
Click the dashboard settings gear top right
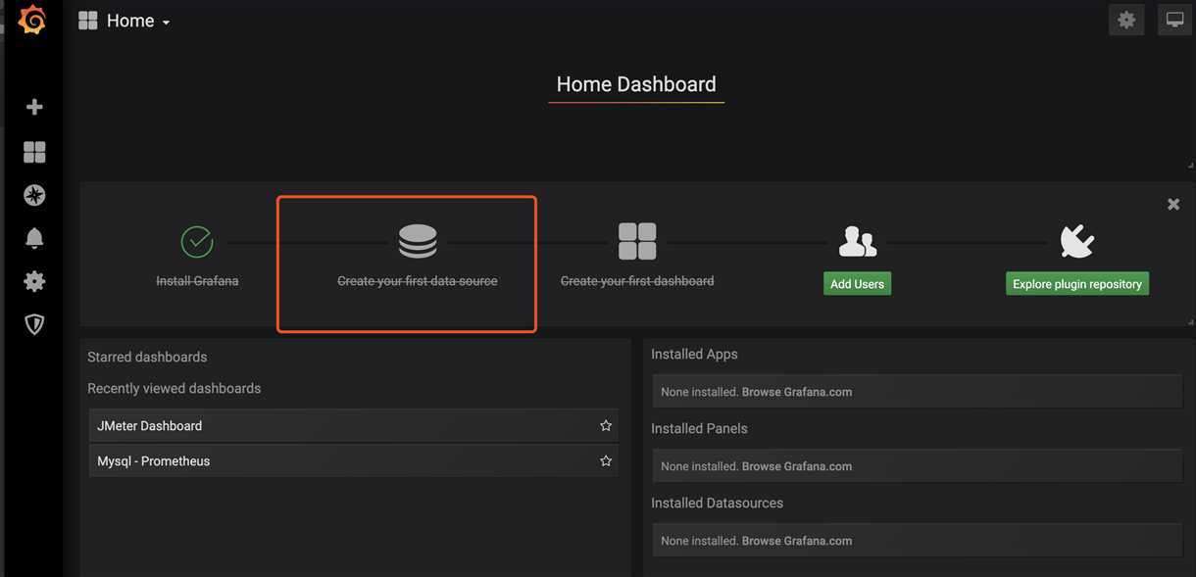tap(1126, 20)
